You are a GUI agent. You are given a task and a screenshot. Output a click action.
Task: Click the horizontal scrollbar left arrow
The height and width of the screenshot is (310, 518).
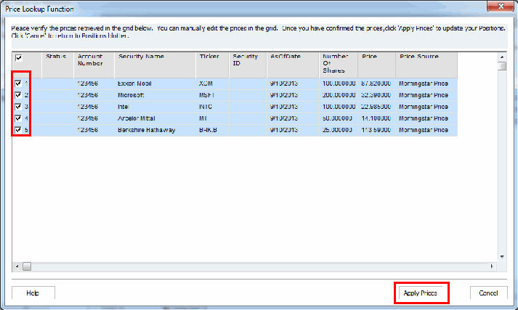click(16, 266)
